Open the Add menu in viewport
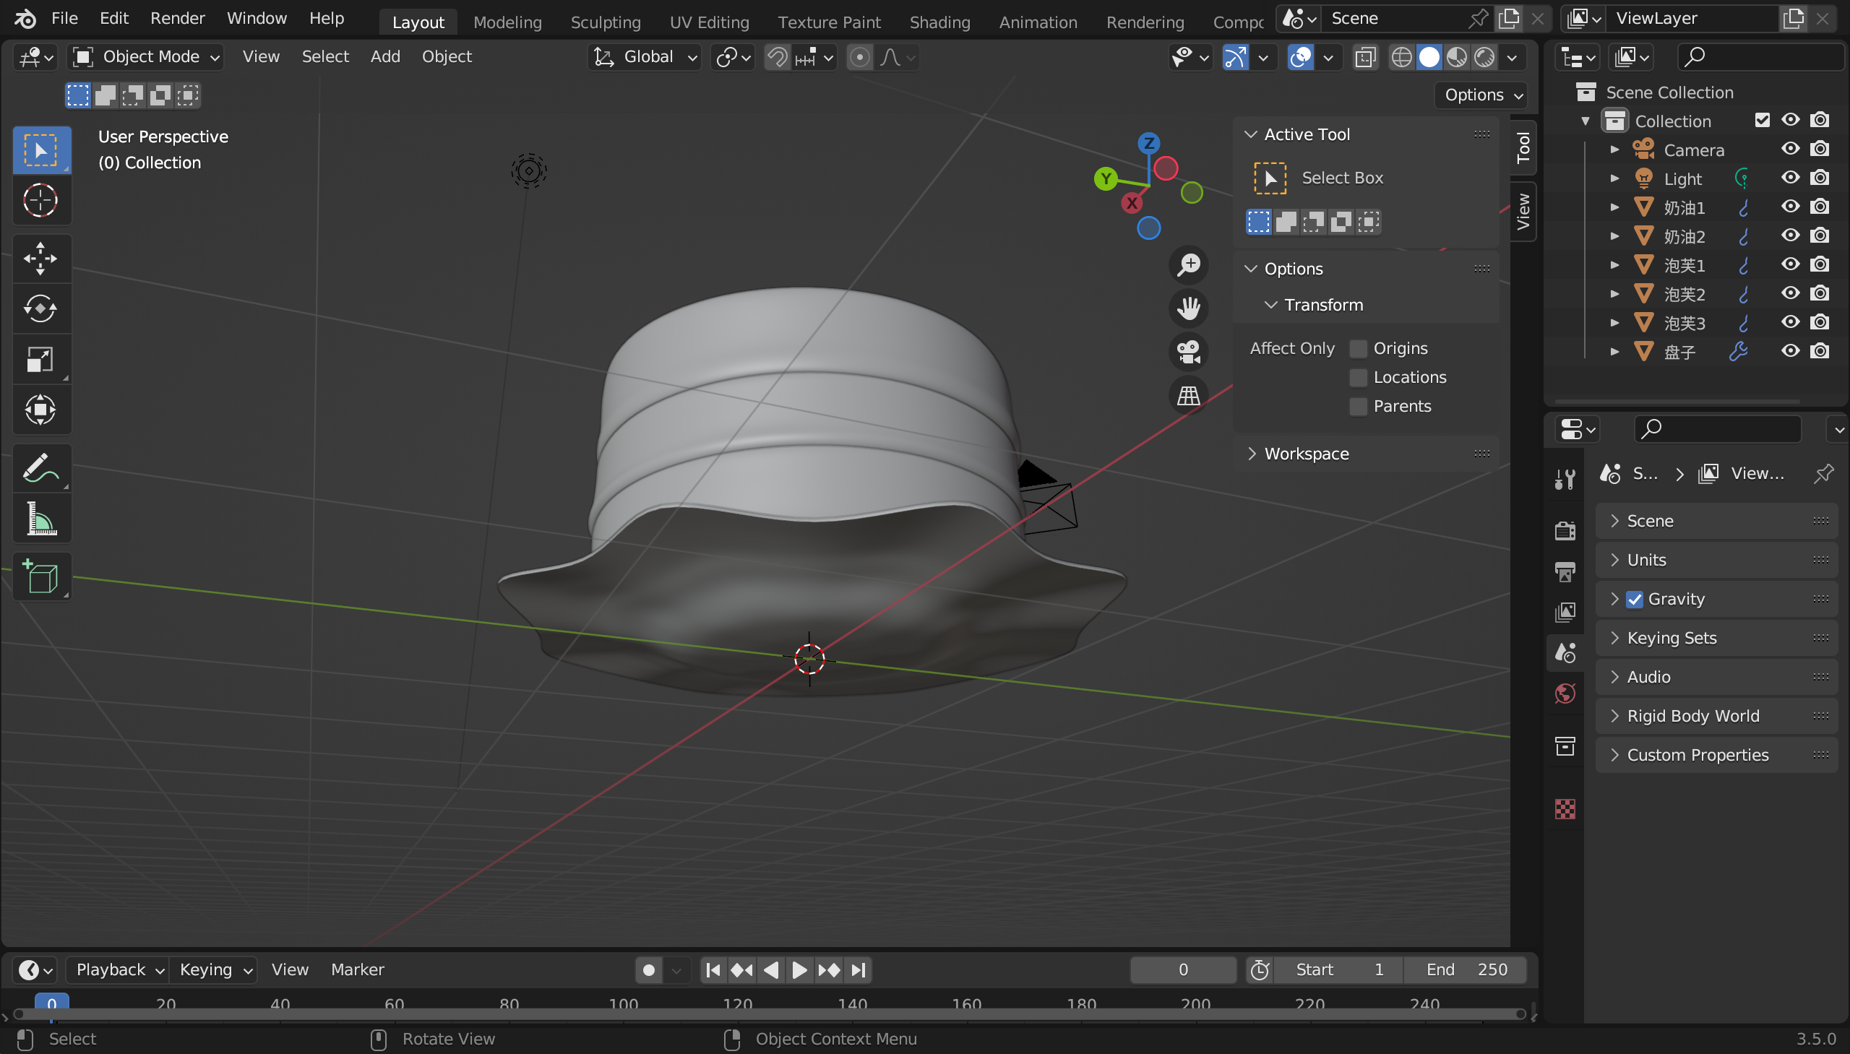Screen dimensions: 1850x1054 385,56
